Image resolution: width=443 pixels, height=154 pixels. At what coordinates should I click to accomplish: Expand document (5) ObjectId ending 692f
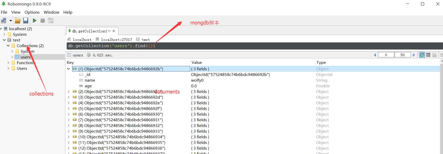[69, 108]
